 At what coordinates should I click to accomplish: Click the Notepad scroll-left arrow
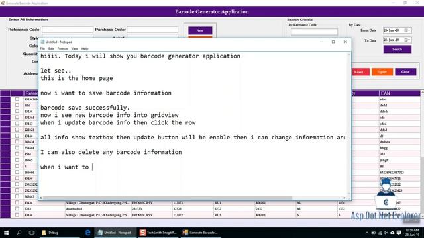pyautogui.click(x=41, y=198)
